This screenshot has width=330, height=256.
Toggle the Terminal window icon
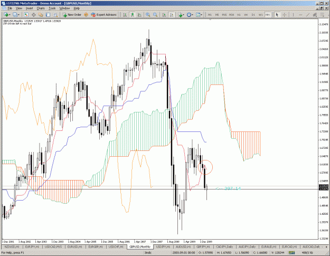(48, 15)
